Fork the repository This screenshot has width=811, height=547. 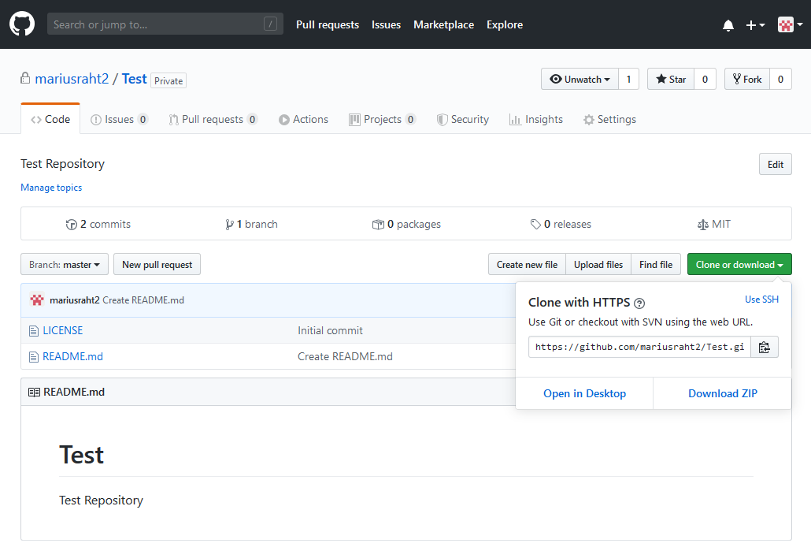(747, 80)
